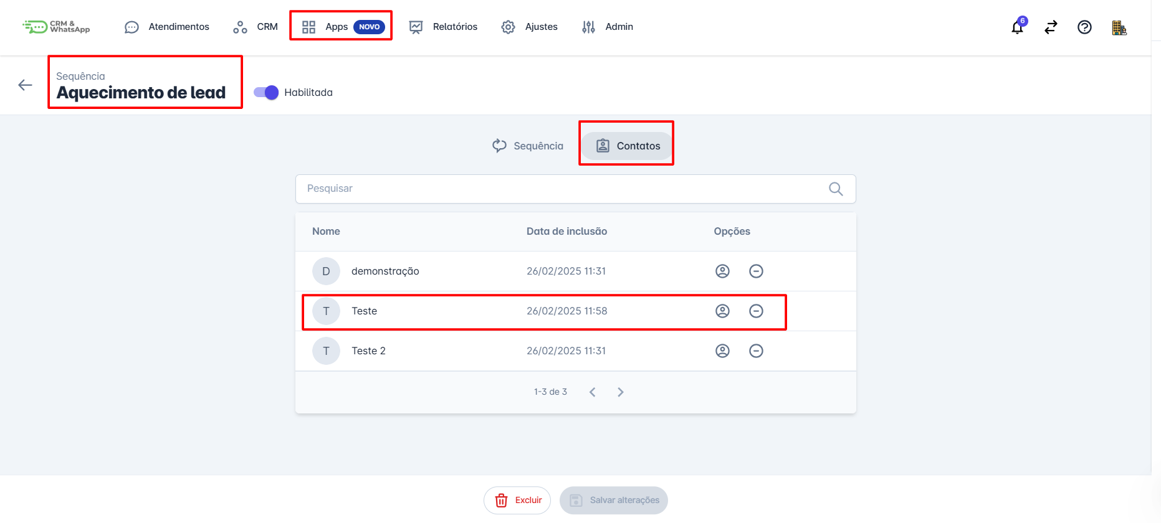
Task: Click the search magnifier icon
Action: (836, 189)
